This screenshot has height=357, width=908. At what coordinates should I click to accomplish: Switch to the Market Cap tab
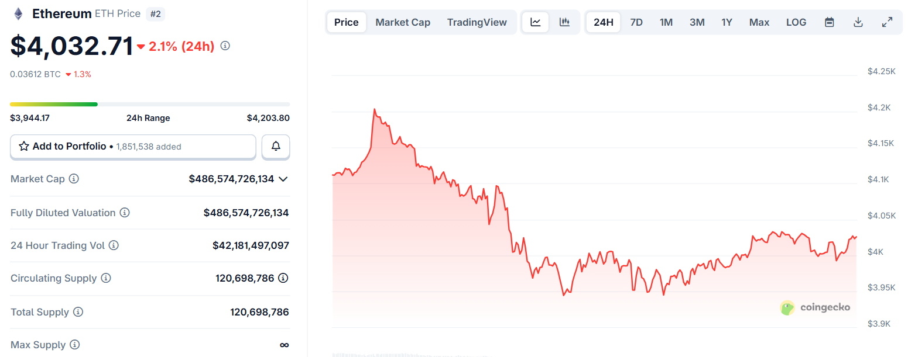pos(403,22)
